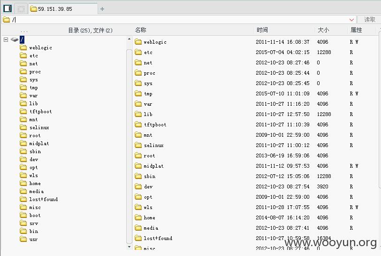Screen dimensions: 381x256
Task: Click the 目录(25),文件(2) summary label
Action: coord(90,31)
